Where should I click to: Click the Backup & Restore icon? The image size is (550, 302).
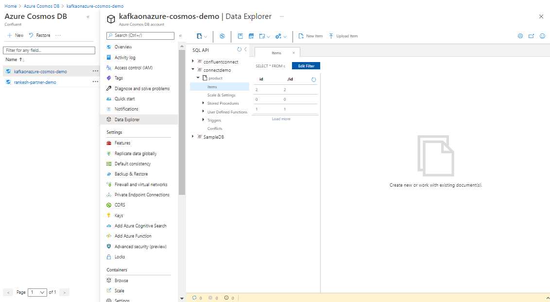pos(109,174)
